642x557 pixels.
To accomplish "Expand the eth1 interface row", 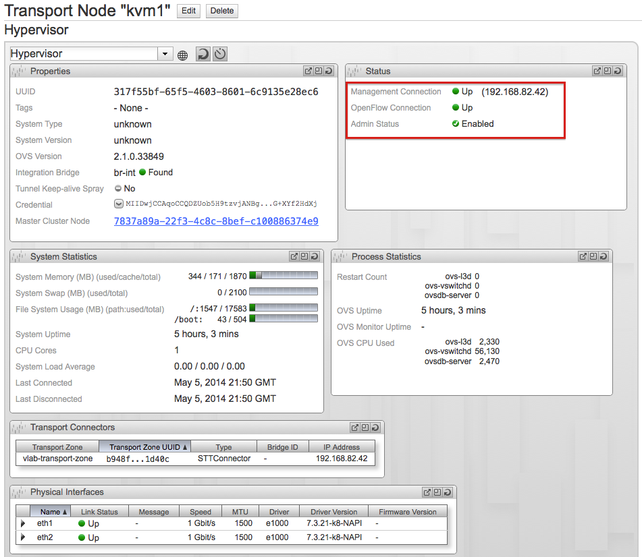I will 22,523.
